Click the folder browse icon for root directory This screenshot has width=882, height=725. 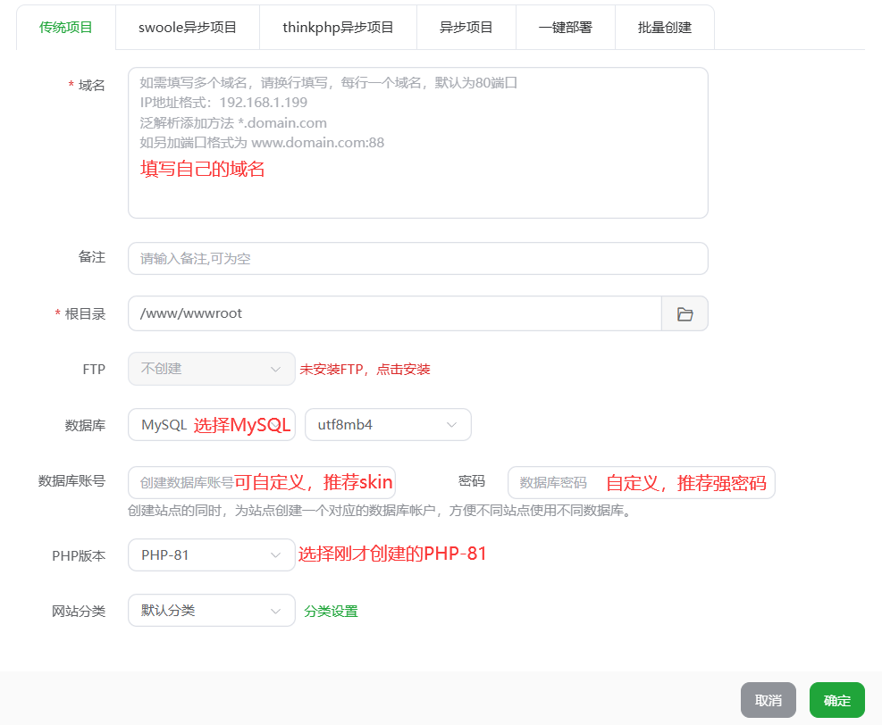[685, 314]
